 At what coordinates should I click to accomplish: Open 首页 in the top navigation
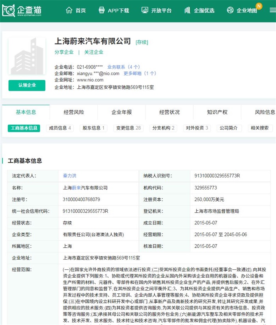(80, 10)
